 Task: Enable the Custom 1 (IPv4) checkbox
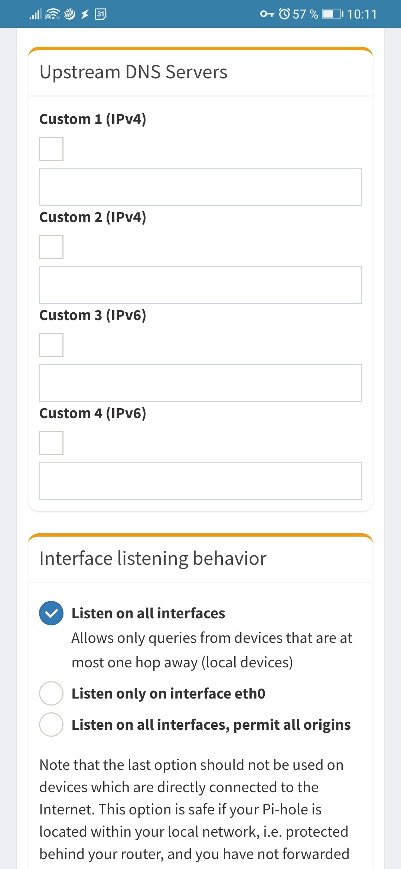tap(51, 149)
